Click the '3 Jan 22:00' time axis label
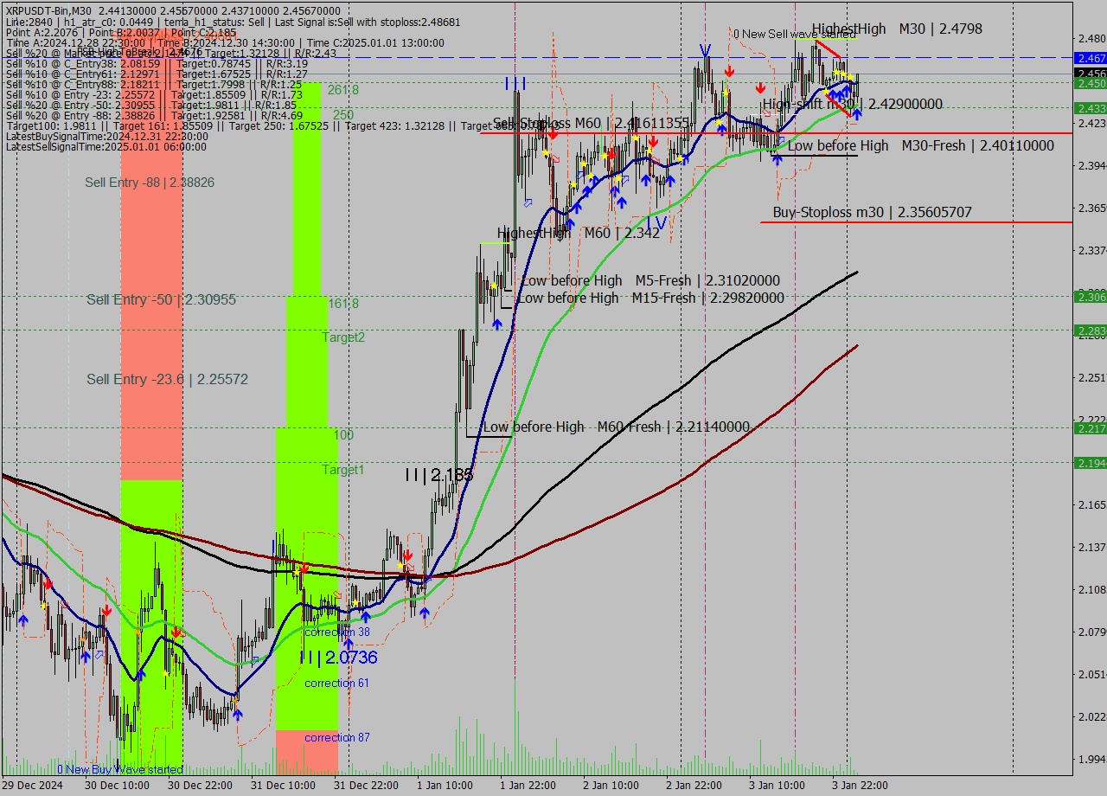 pos(860,786)
